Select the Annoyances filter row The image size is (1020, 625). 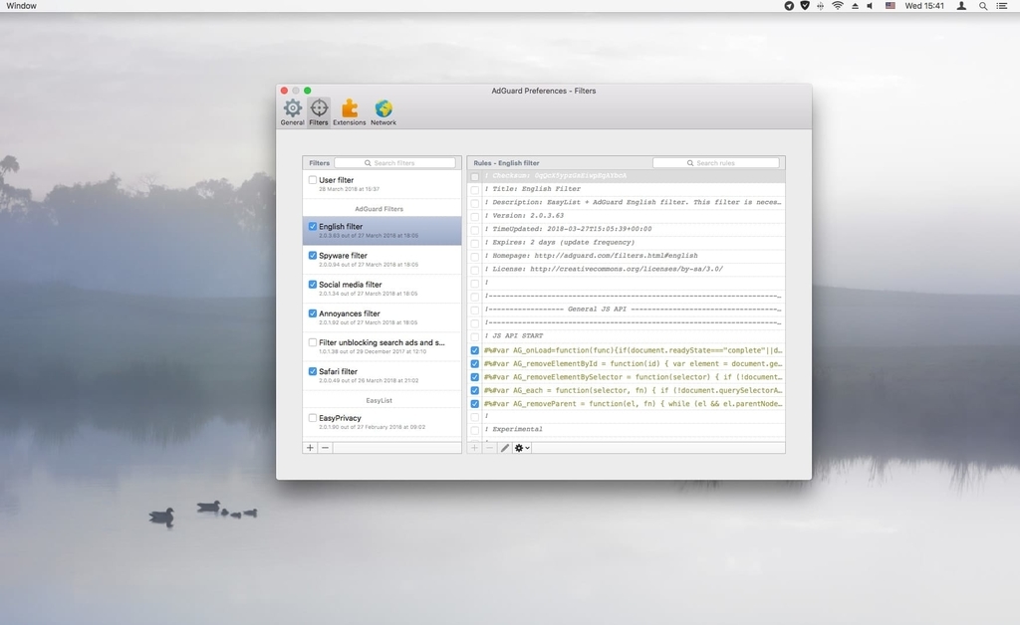click(x=382, y=317)
